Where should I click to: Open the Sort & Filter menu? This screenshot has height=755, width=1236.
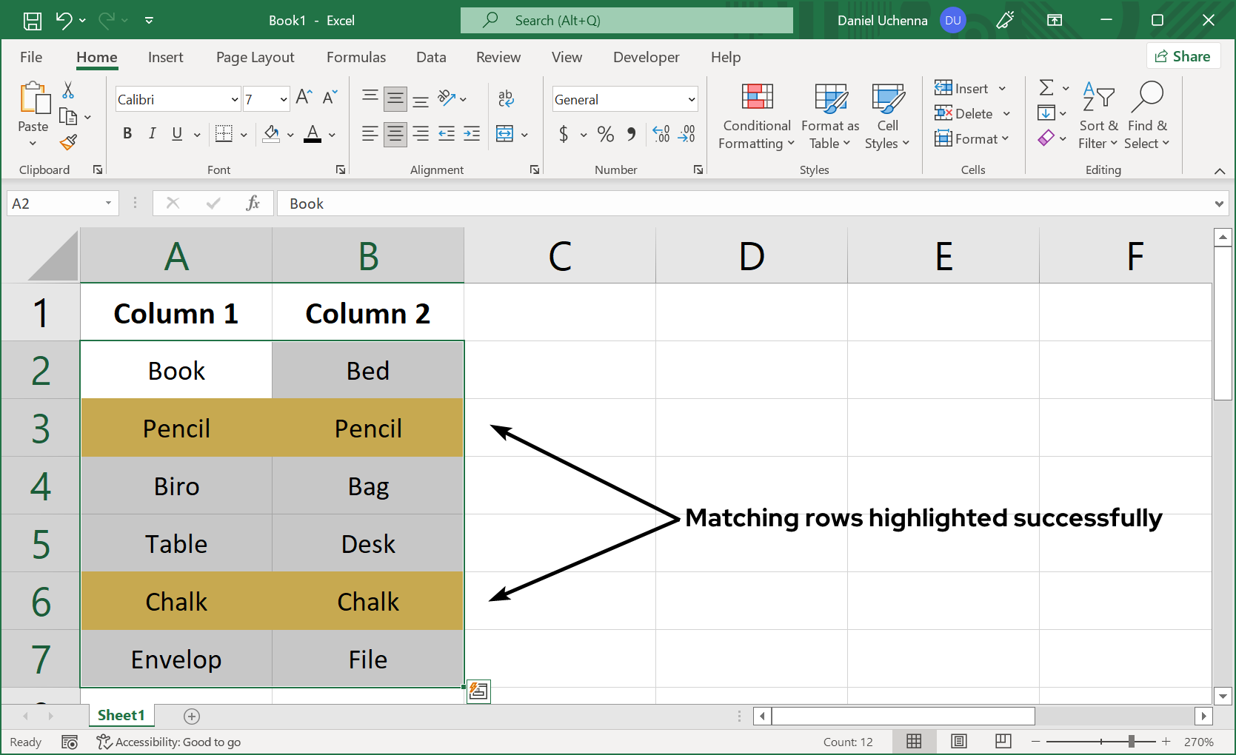pyautogui.click(x=1098, y=115)
